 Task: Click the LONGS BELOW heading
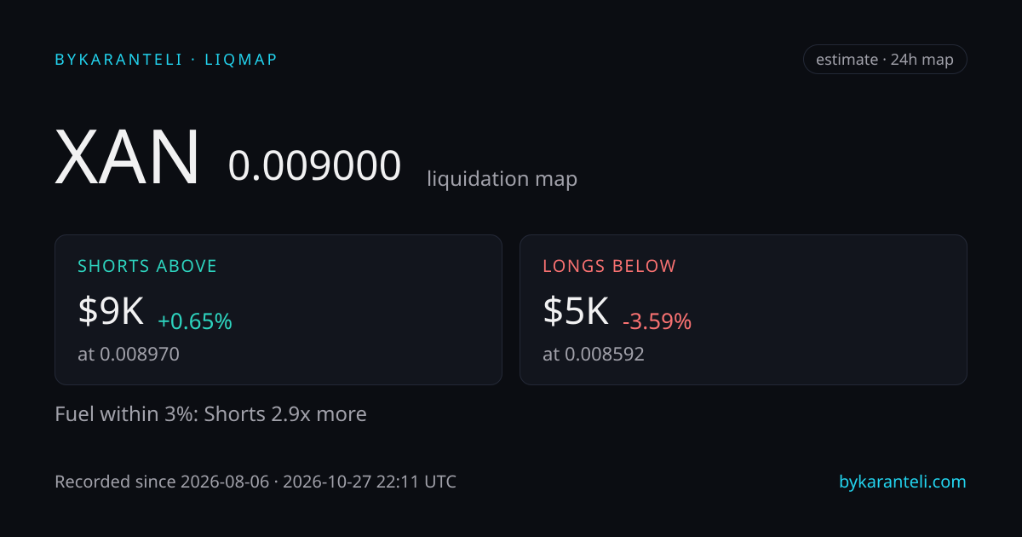(x=610, y=266)
